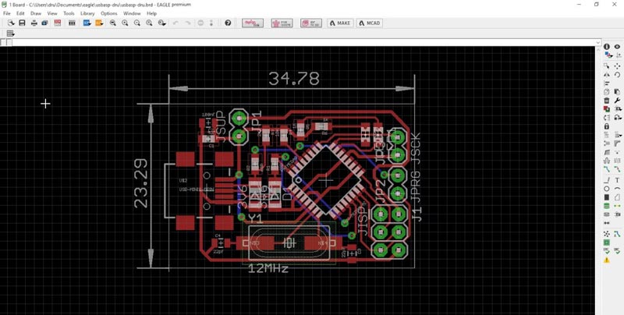Select the Group selection tool
624x315 pixels.
(x=607, y=65)
